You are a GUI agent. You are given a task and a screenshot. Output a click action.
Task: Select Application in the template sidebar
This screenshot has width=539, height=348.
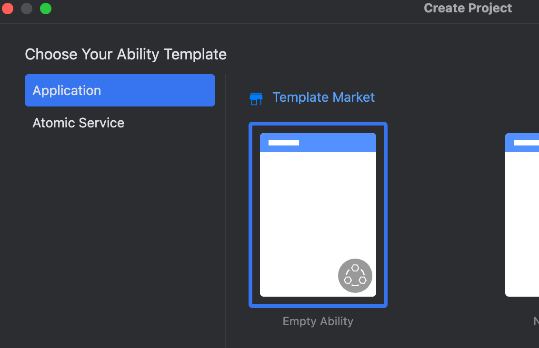click(x=120, y=90)
